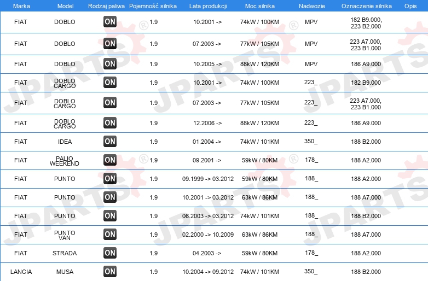
Task: Click the ON fuel badge for Doblo MPV 07.2003
Action: 110,44
